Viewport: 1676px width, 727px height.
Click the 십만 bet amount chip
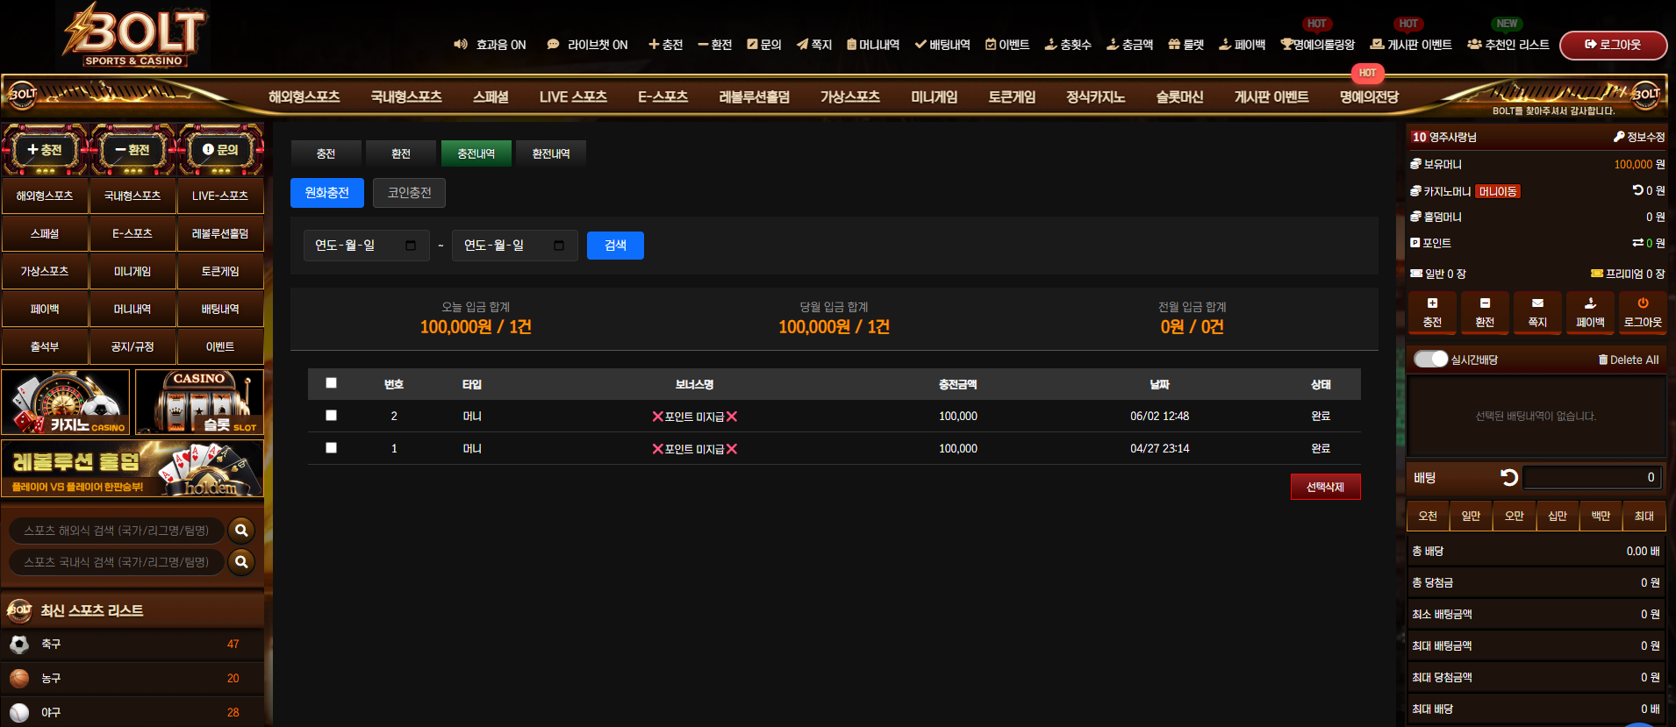[x=1558, y=516]
